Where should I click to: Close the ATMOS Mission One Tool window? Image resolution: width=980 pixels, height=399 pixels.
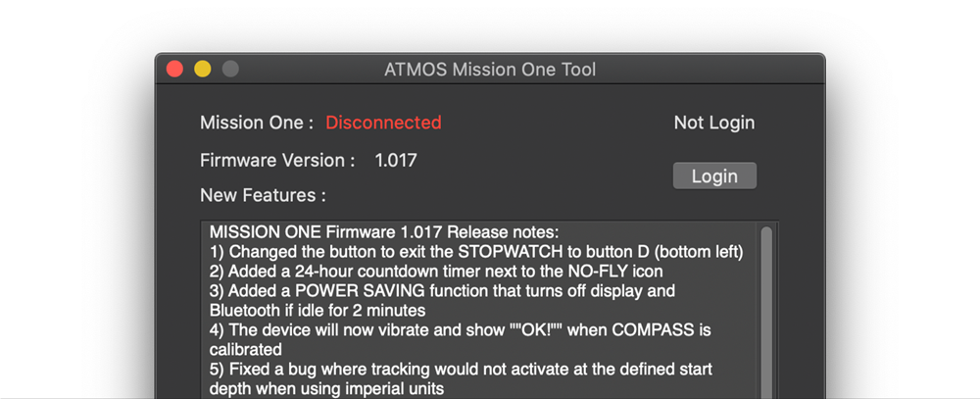[x=175, y=69]
